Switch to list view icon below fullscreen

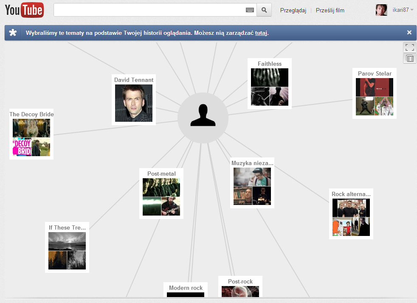tap(410, 59)
